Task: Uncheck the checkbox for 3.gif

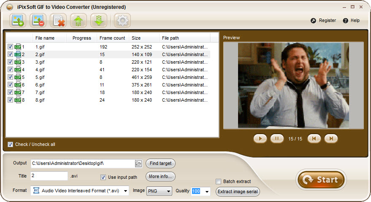Action: point(10,62)
